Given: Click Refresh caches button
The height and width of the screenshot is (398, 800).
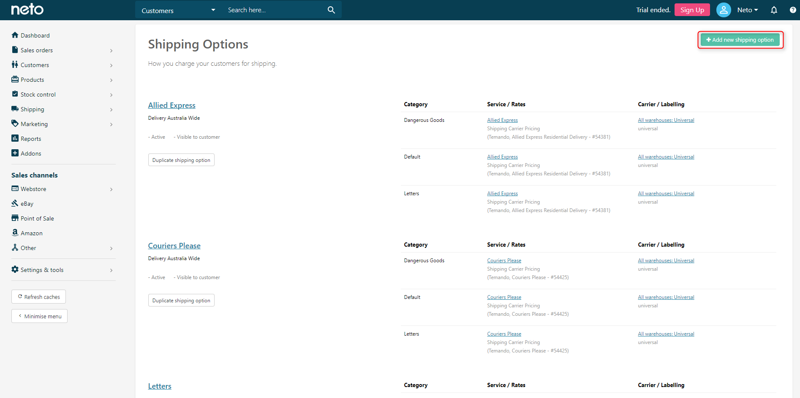Looking at the screenshot, I should [38, 296].
